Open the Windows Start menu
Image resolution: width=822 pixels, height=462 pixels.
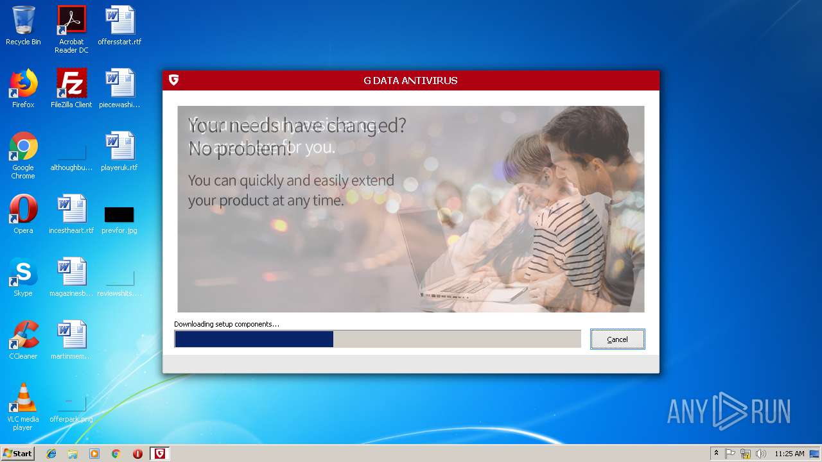[18, 454]
